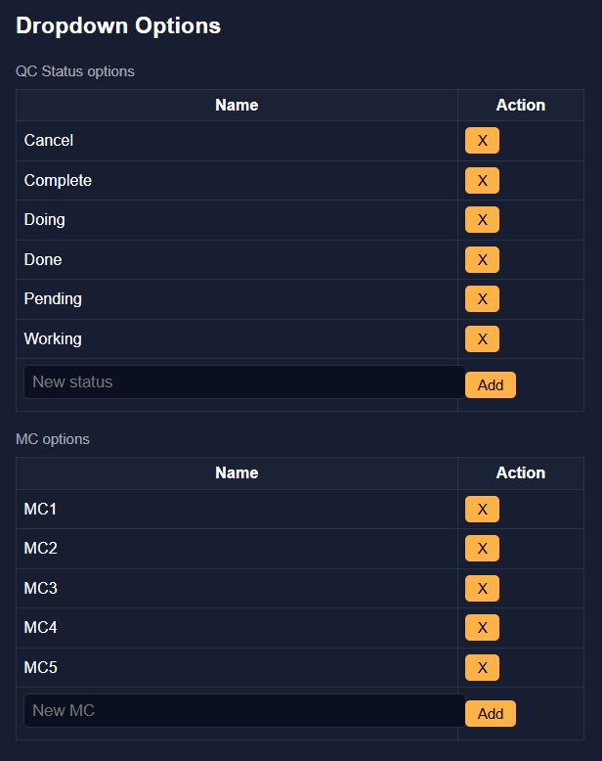
Task: Delete the Cancel status option
Action: coord(482,141)
